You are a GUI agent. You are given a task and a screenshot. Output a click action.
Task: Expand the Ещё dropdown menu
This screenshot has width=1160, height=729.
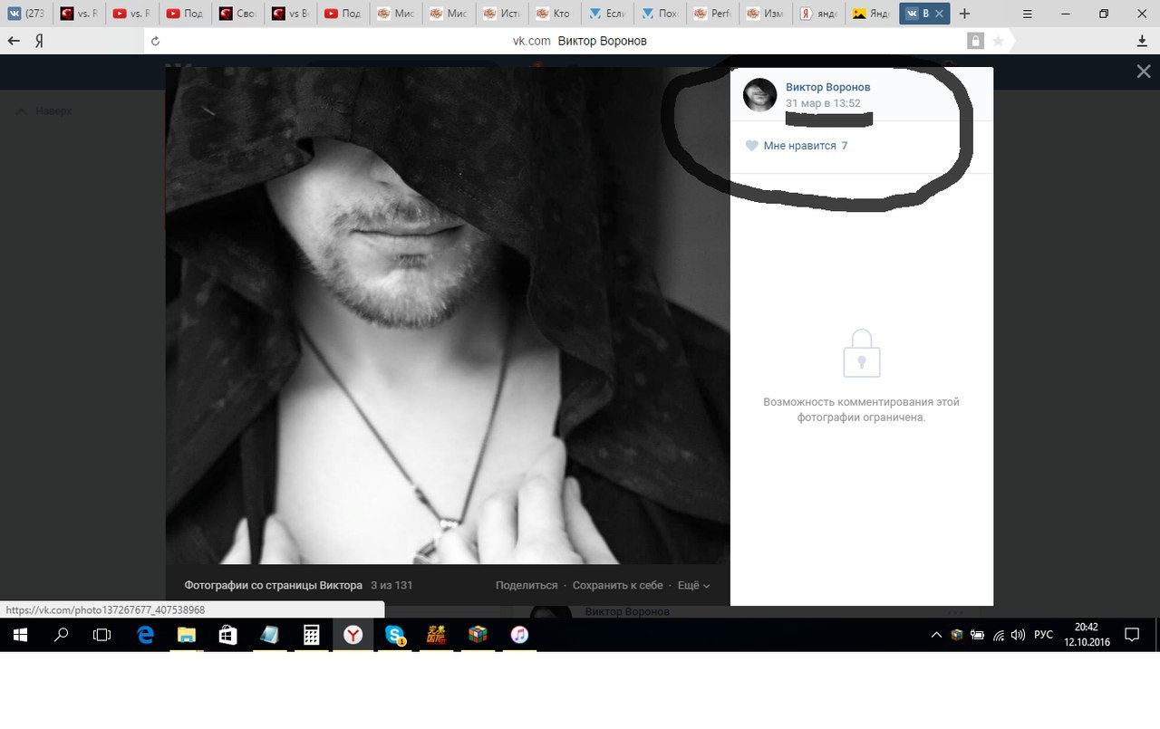693,586
